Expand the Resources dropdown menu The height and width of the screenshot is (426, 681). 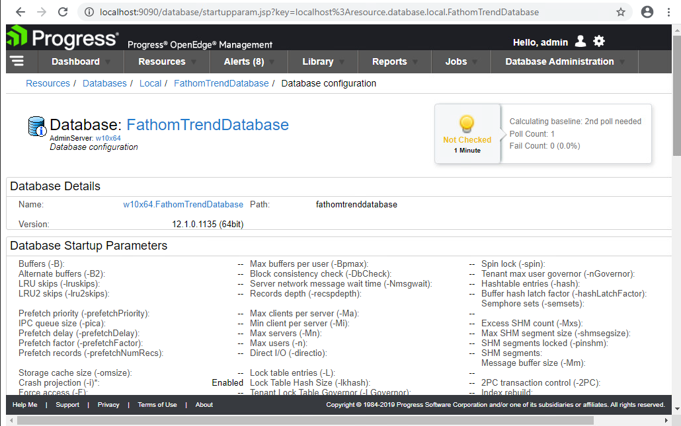pos(161,61)
